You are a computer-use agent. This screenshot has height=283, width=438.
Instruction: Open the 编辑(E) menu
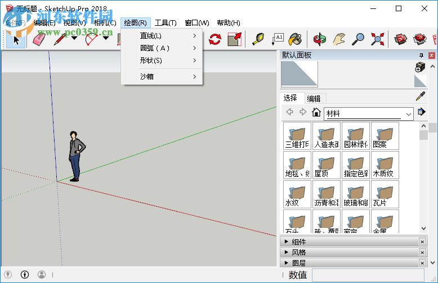click(x=44, y=23)
